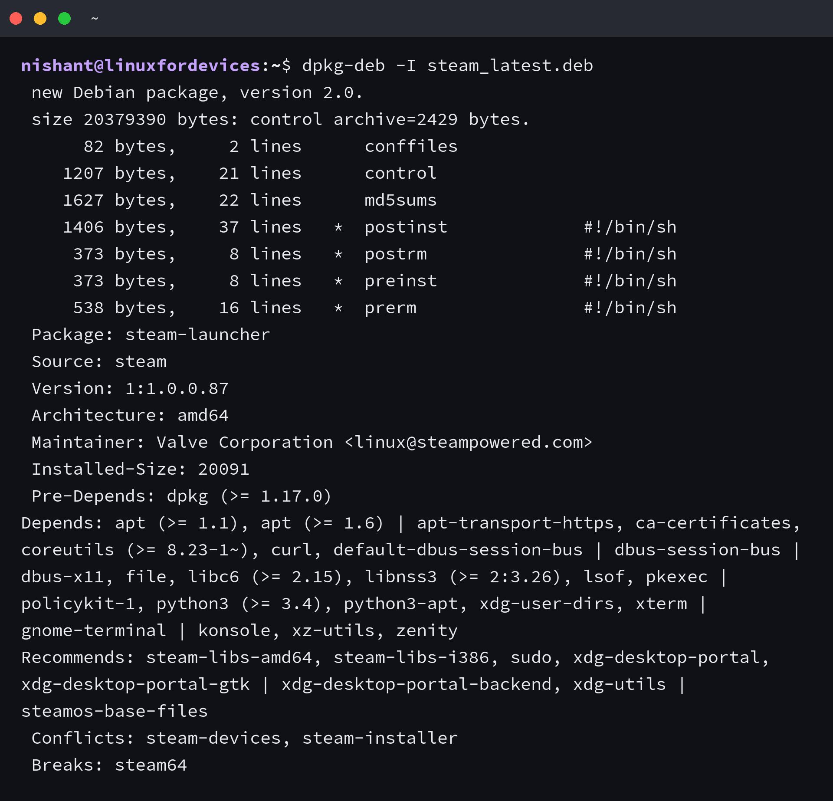Click 'gnome-terminal' dependency text

pos(94,631)
